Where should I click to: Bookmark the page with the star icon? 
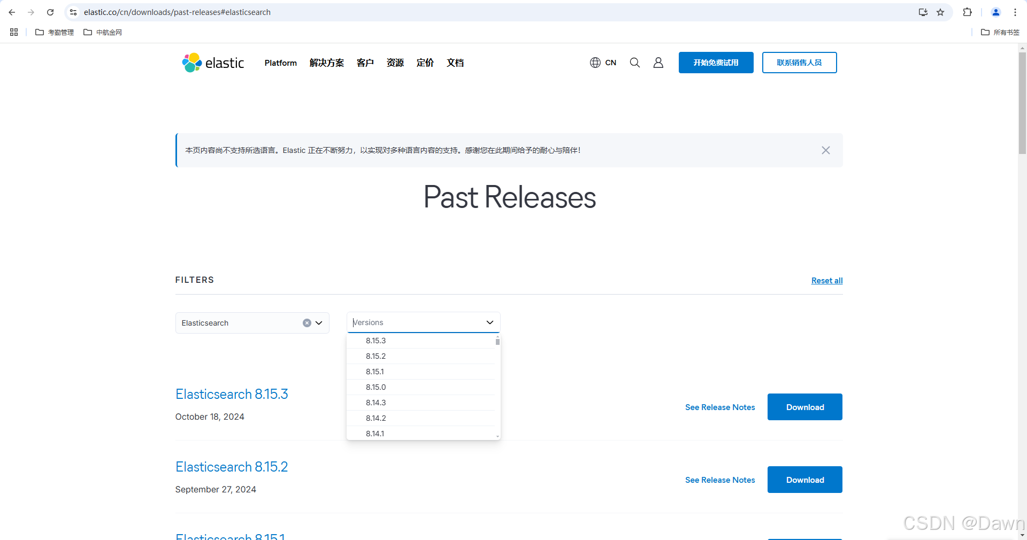tap(941, 12)
